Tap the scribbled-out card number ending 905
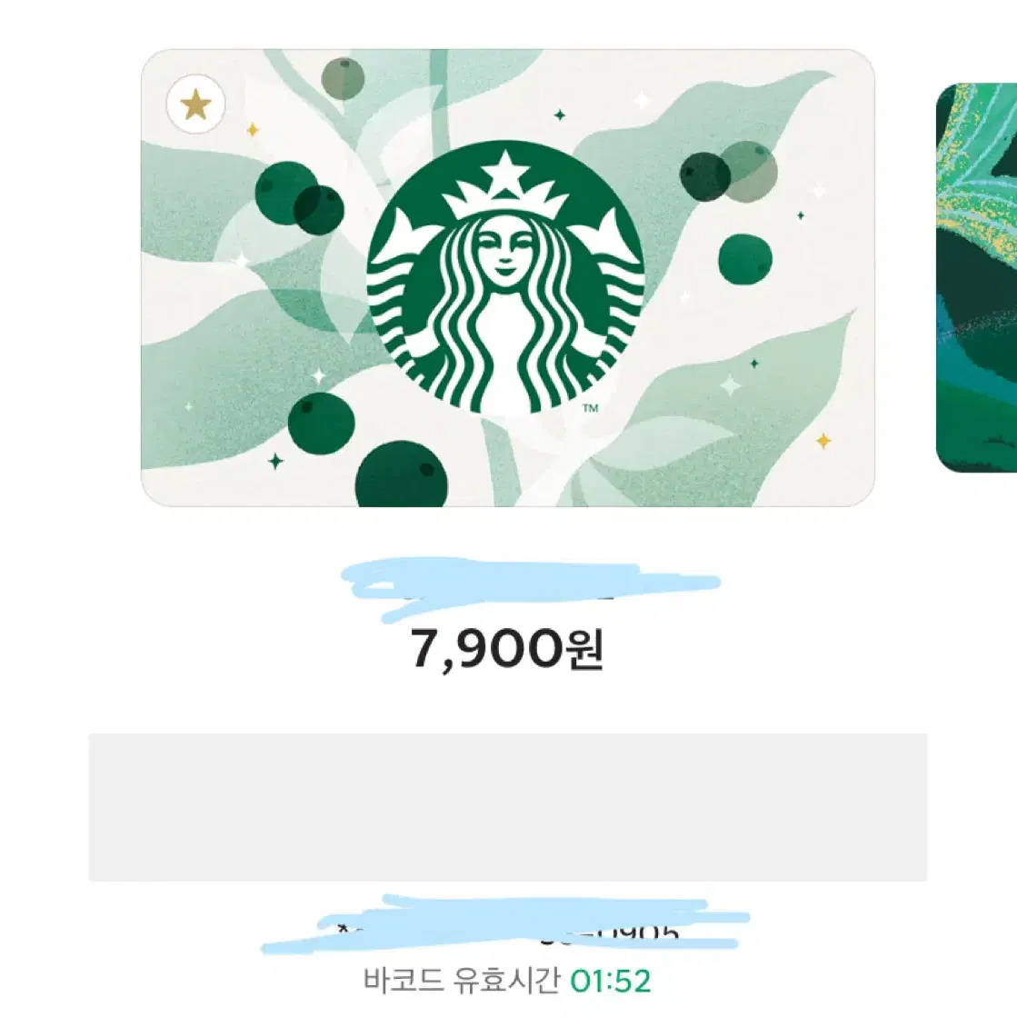 (506, 924)
